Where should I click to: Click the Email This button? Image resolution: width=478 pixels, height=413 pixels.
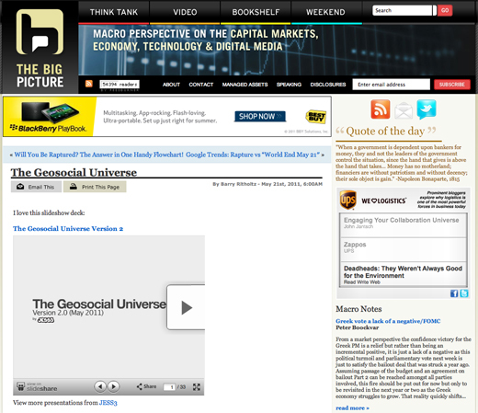pyautogui.click(x=36, y=187)
